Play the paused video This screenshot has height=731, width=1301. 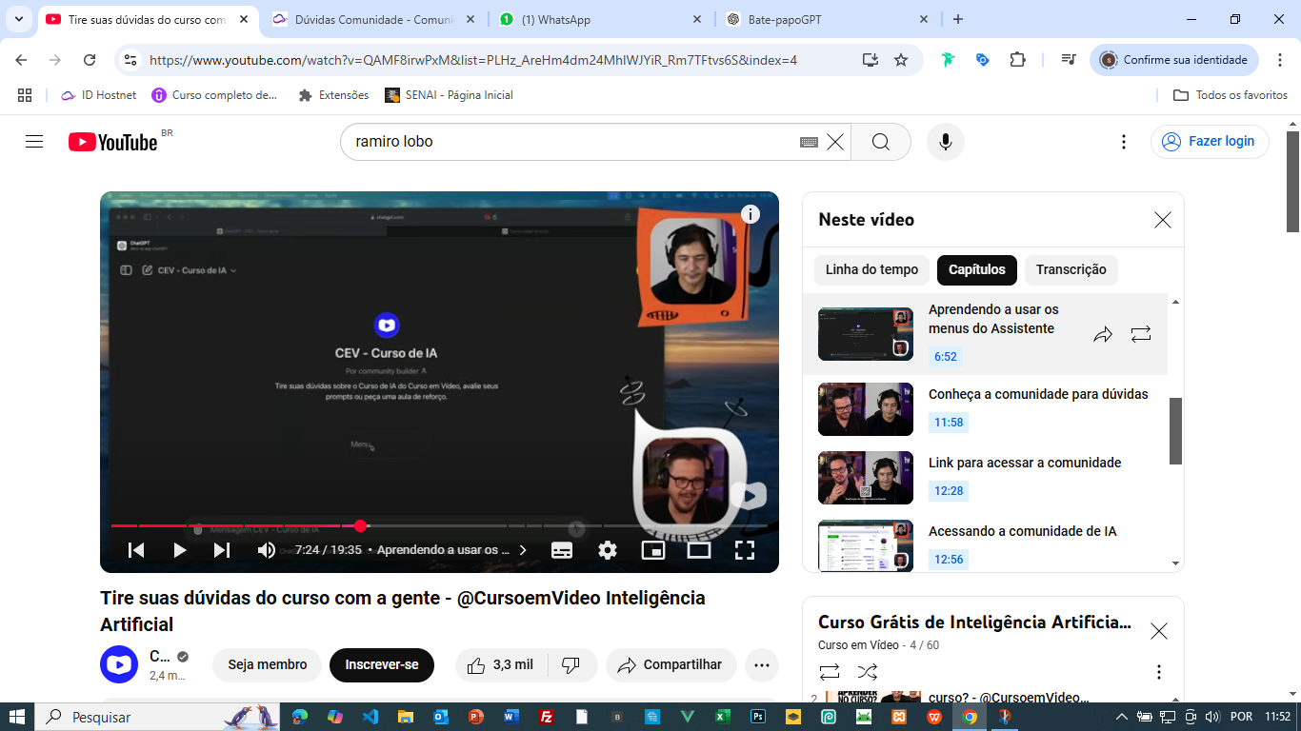(x=179, y=550)
